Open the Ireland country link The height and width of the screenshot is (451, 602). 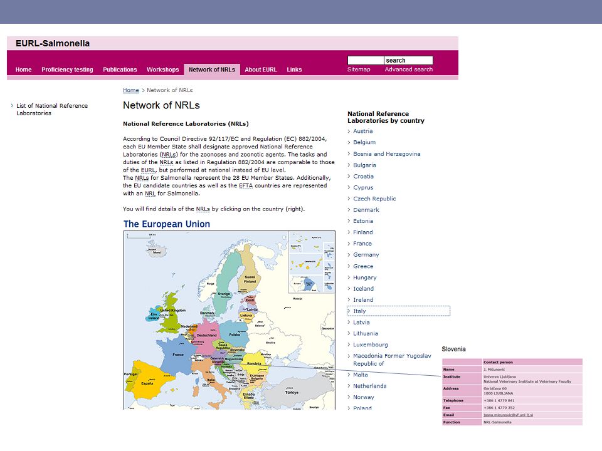(x=363, y=300)
